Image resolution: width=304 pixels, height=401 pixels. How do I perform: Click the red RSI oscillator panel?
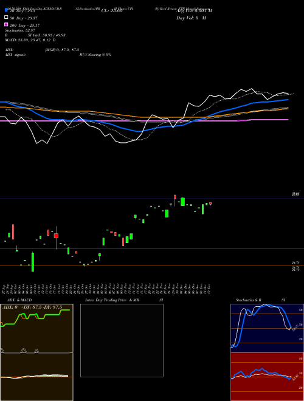coord(267,377)
